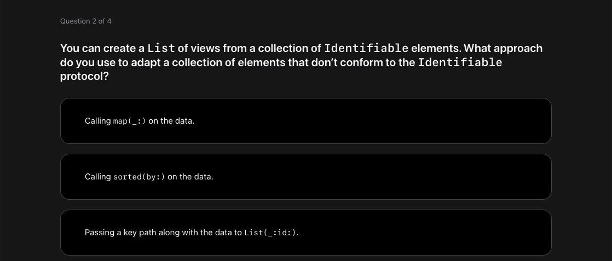Click the "Question 2 of 4" progress label

click(x=86, y=21)
